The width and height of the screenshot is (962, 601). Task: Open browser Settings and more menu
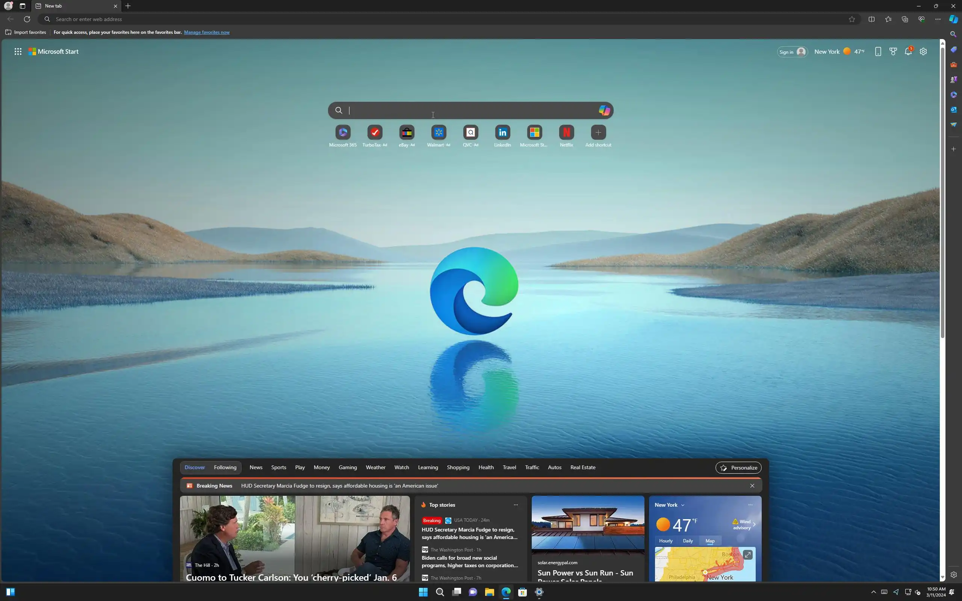tap(938, 19)
